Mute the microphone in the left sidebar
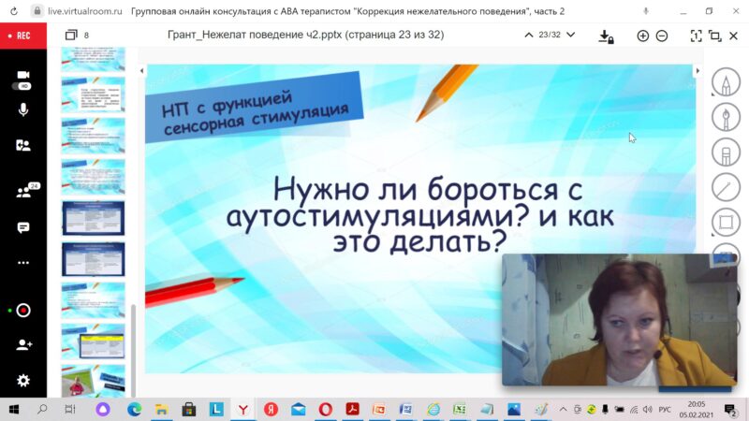This screenshot has width=749, height=421. pyautogui.click(x=23, y=109)
